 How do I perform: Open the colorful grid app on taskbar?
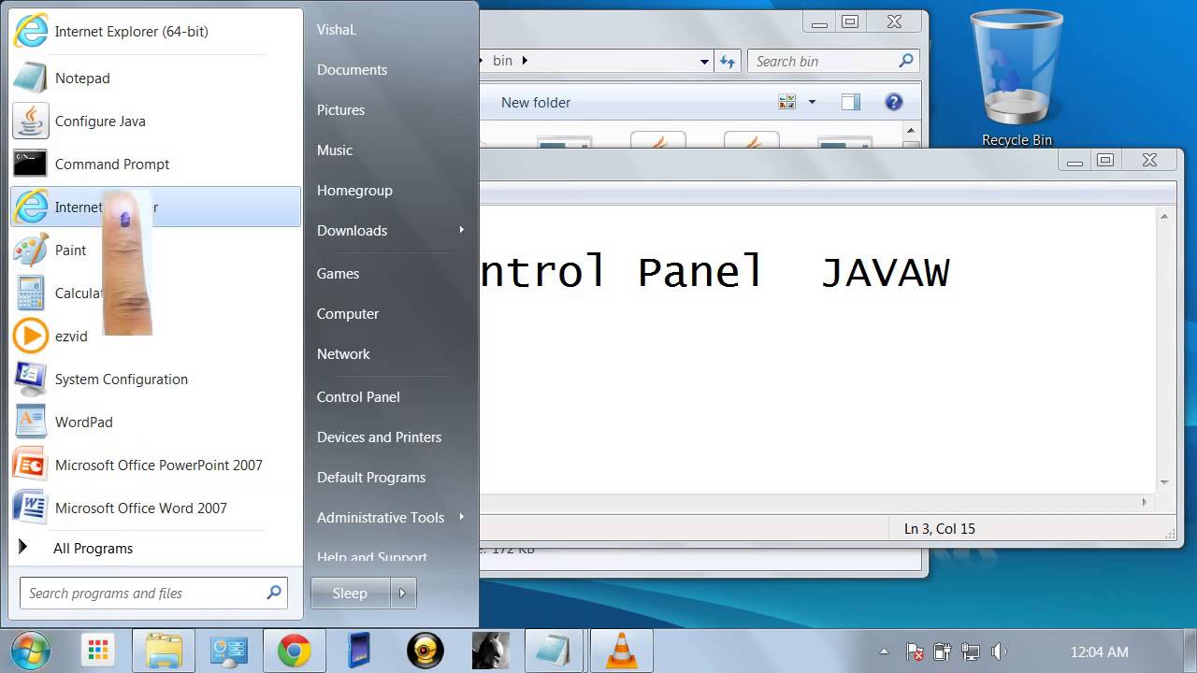point(96,650)
